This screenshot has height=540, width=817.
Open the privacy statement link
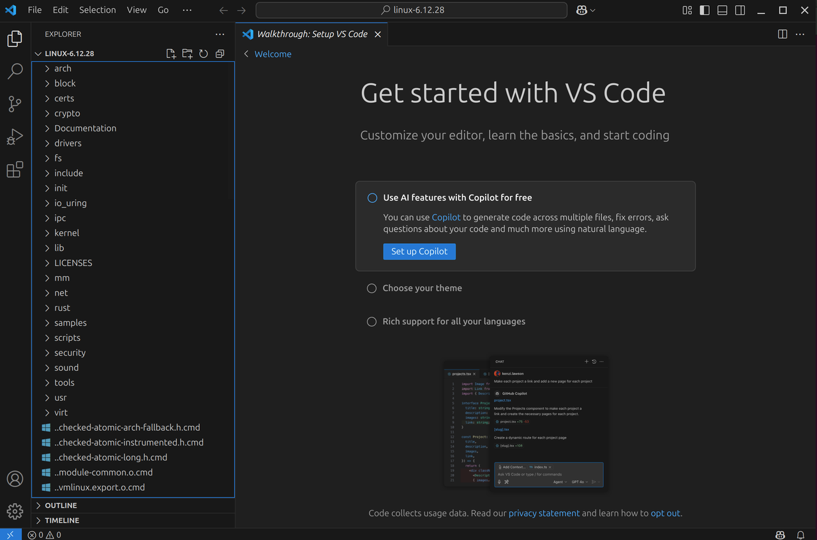coord(544,513)
